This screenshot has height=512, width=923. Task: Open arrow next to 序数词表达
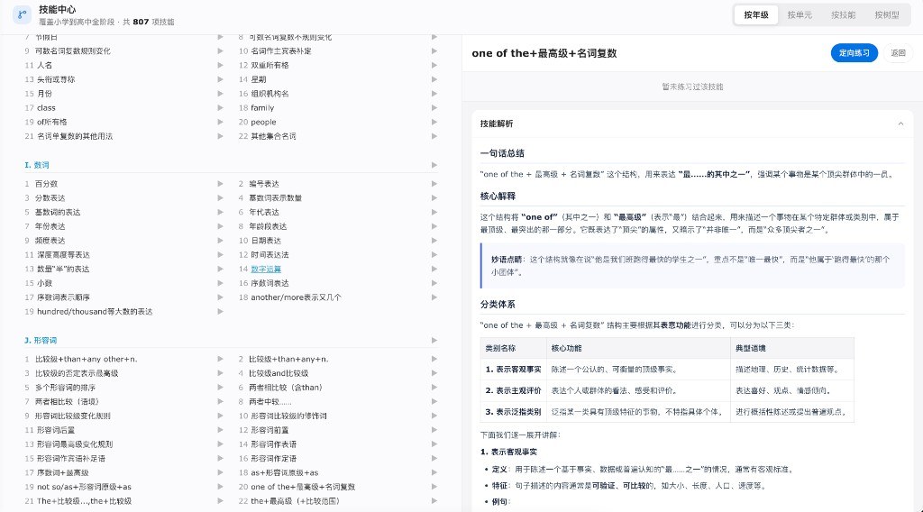(x=434, y=283)
